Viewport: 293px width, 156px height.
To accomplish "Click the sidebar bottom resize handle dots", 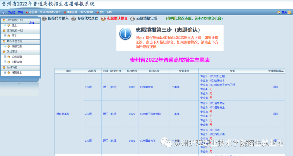I will [19, 80].
